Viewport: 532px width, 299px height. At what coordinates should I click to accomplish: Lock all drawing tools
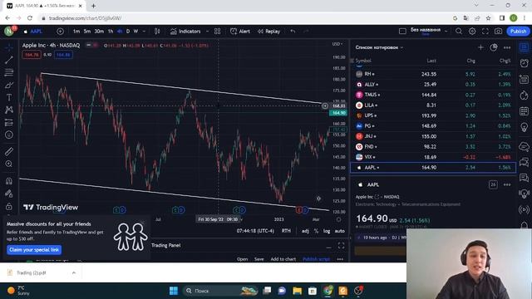(x=9, y=206)
